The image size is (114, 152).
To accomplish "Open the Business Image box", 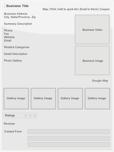I will tap(92, 60).
